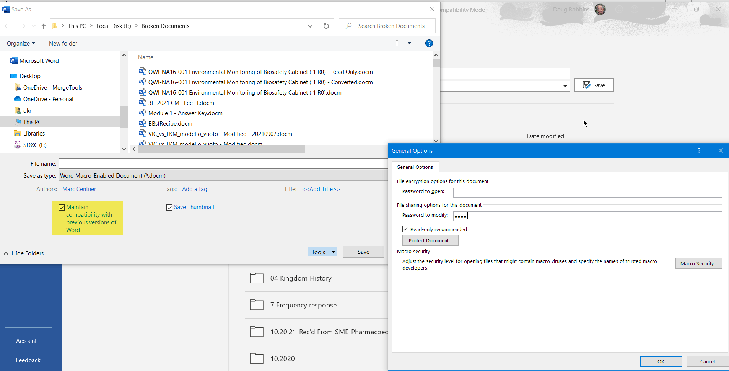729x371 pixels.
Task: Click Marc Centner author link
Action: pos(79,189)
